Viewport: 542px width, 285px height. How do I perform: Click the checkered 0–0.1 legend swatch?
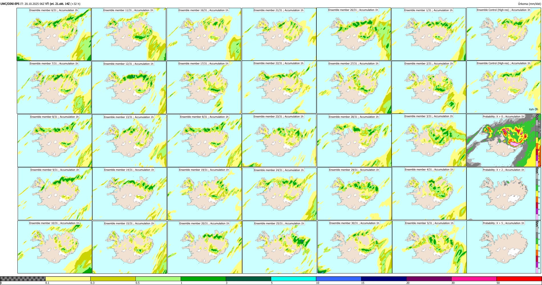click(x=23, y=279)
